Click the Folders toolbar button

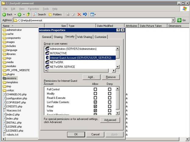coord(55,15)
